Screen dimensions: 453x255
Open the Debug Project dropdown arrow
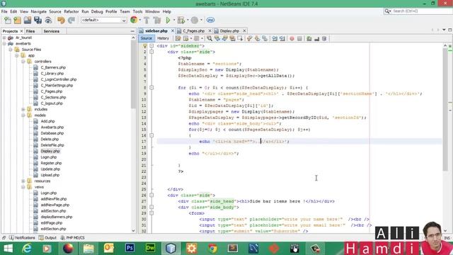pos(188,21)
